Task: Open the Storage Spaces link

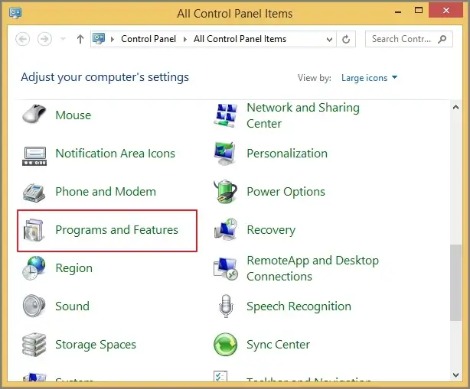Action: (96, 345)
